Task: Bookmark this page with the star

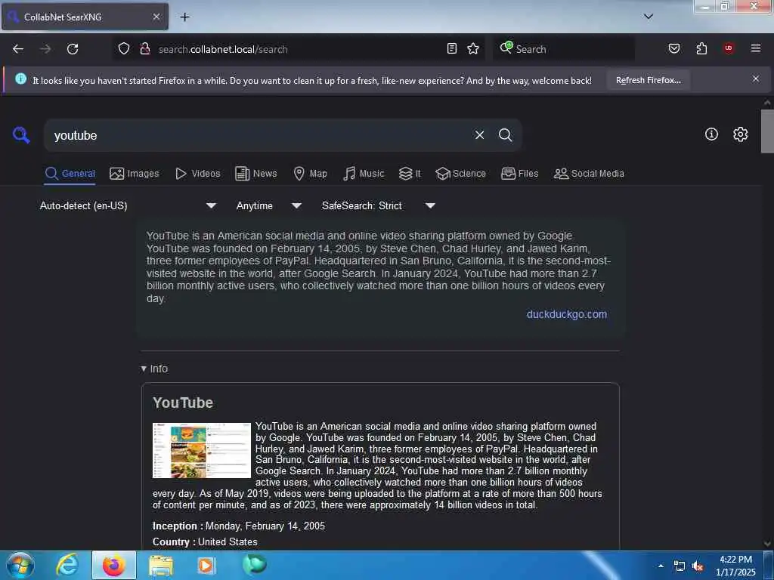Action: [473, 49]
